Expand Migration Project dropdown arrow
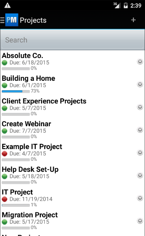145x236 pixels. (140, 221)
